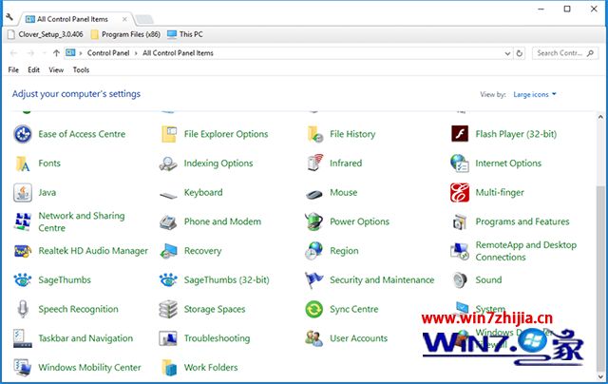Screen dimensions: 608x384
Task: Refresh the Control Panel view
Action: pyautogui.click(x=520, y=53)
